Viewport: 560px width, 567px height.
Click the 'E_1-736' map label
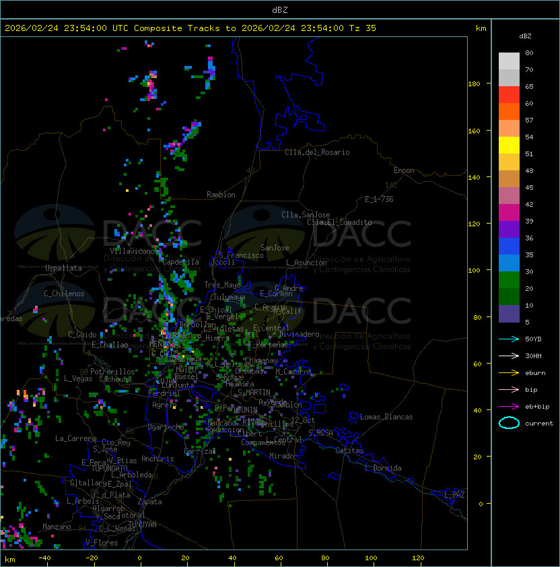coord(379,199)
